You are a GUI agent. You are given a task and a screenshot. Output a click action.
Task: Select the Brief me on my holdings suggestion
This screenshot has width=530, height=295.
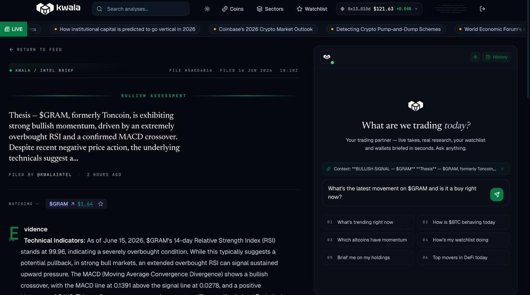click(368, 257)
